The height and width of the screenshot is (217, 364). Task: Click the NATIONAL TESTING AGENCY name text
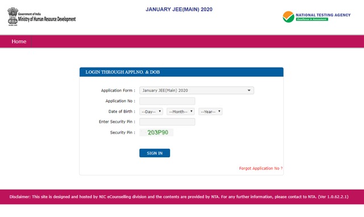point(323,15)
